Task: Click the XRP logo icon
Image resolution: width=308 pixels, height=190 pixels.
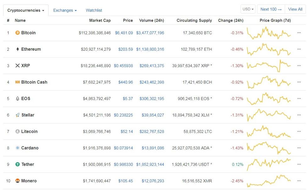Action: [18, 65]
